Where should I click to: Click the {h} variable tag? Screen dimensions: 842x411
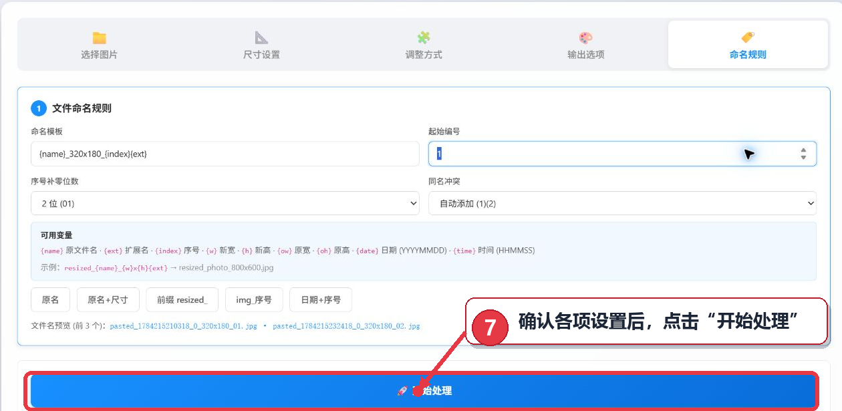click(x=247, y=251)
